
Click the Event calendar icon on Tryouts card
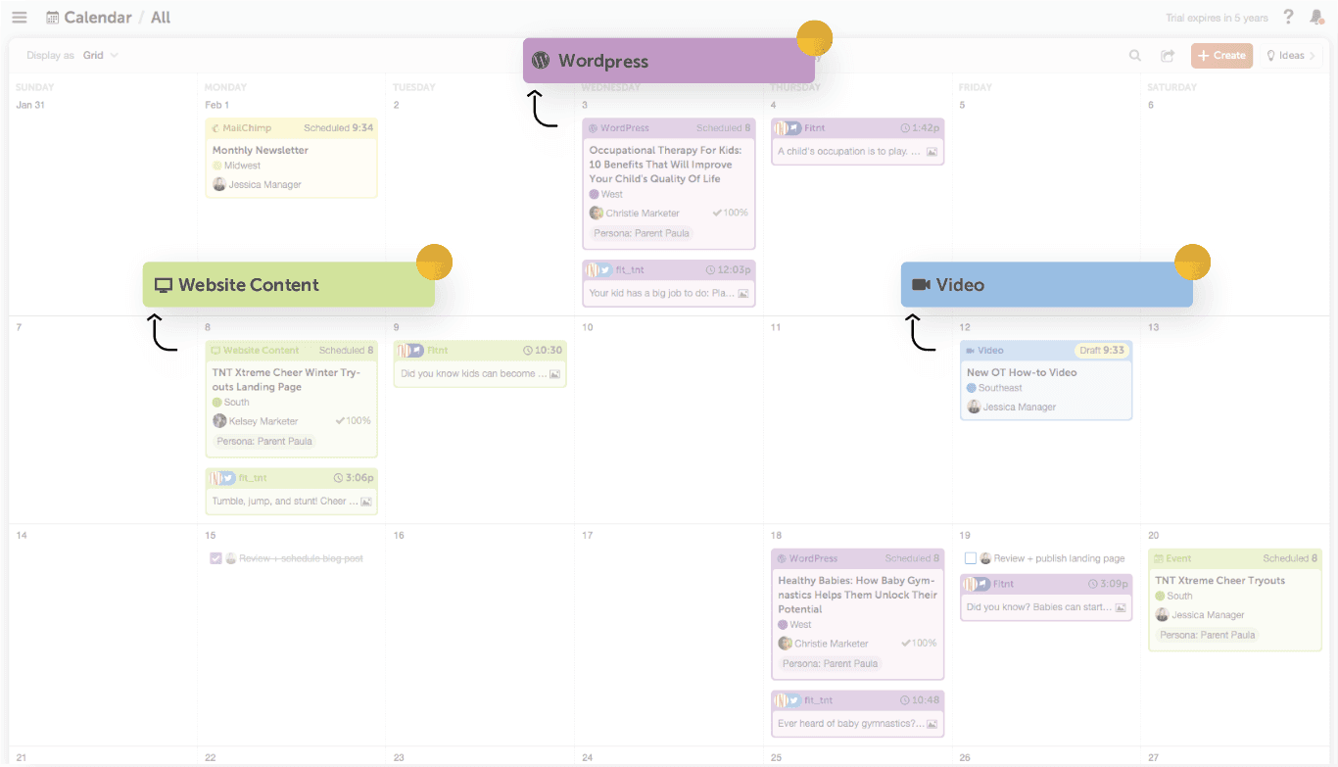click(x=1160, y=559)
